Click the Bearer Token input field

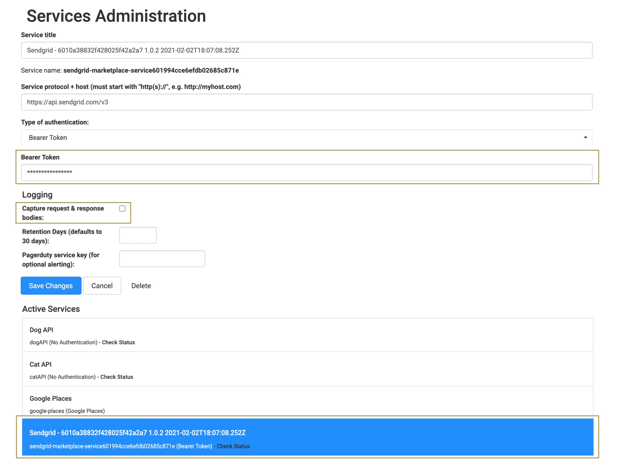(x=306, y=172)
